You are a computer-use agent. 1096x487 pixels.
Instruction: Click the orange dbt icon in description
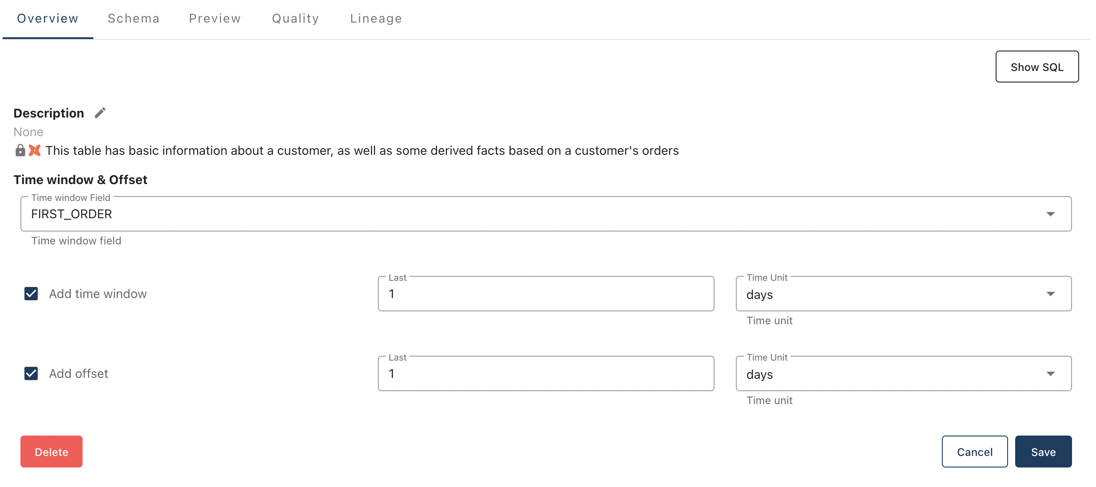tap(35, 150)
